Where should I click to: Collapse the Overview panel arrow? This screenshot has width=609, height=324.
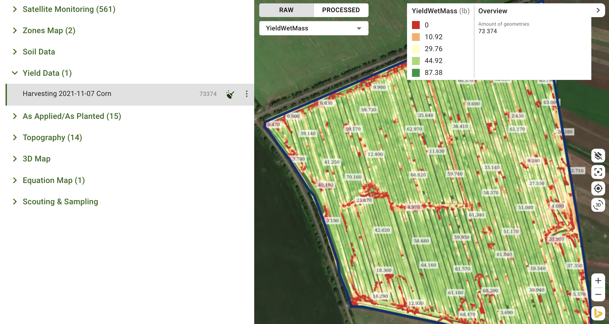point(598,11)
